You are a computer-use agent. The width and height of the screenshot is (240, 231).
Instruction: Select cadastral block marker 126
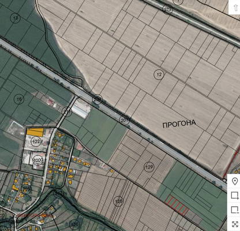point(74,224)
